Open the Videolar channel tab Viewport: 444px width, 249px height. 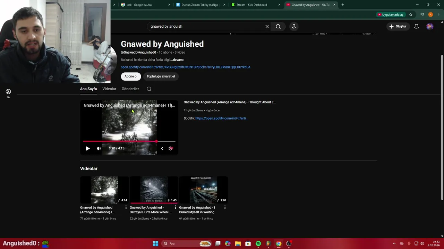(109, 89)
